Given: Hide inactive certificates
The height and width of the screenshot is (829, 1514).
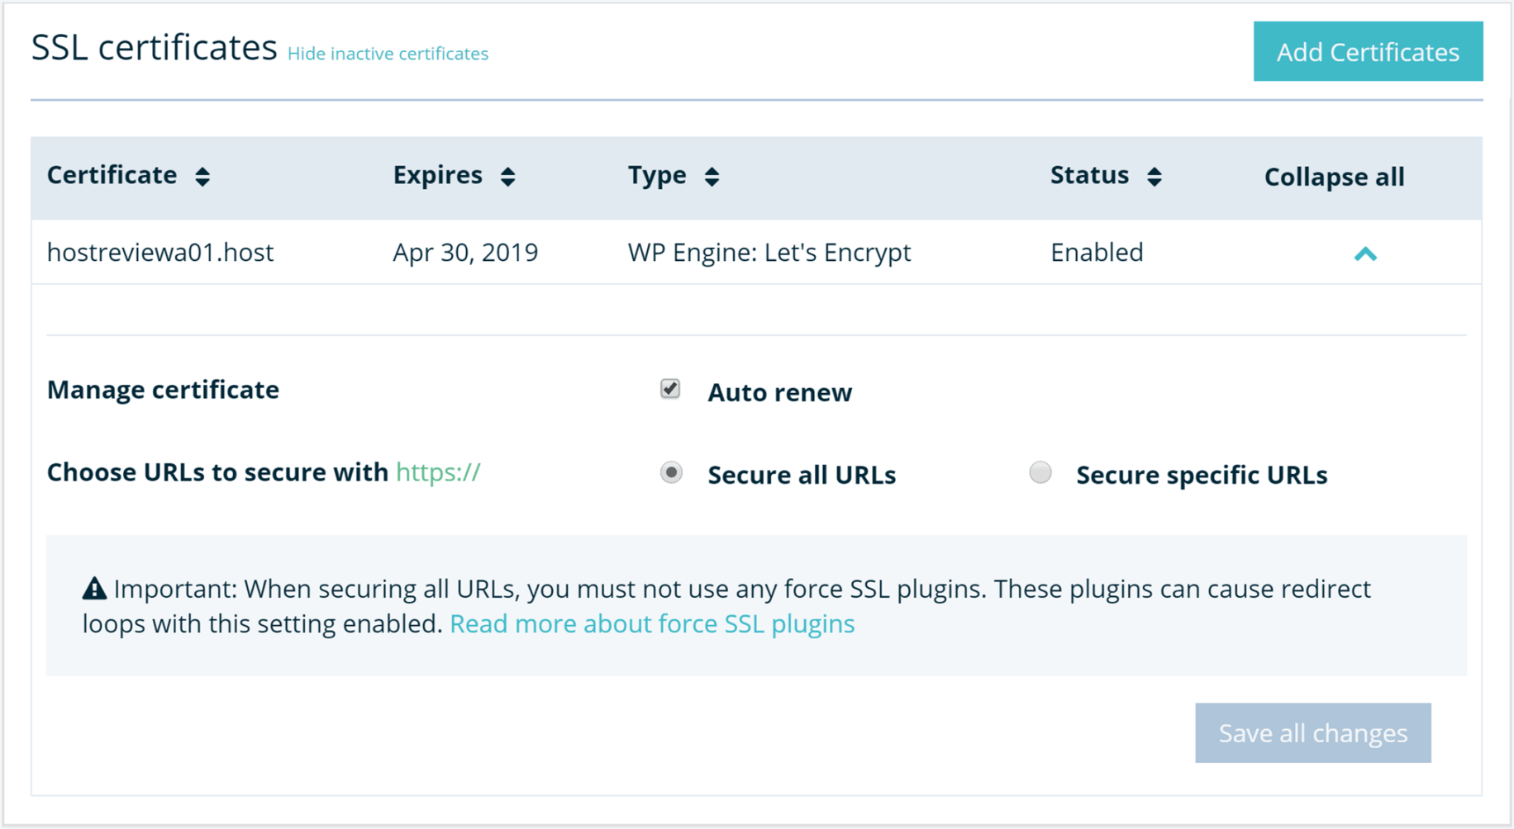Looking at the screenshot, I should pos(388,53).
